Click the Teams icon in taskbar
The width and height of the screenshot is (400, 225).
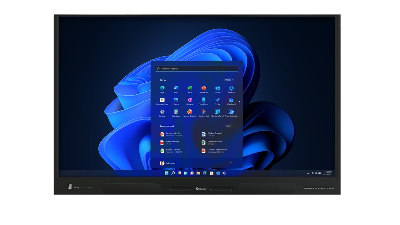click(x=224, y=173)
